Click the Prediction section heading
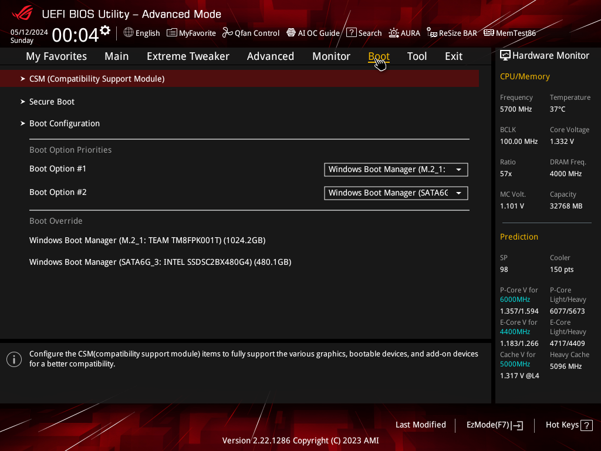This screenshot has width=601, height=451. [x=519, y=237]
